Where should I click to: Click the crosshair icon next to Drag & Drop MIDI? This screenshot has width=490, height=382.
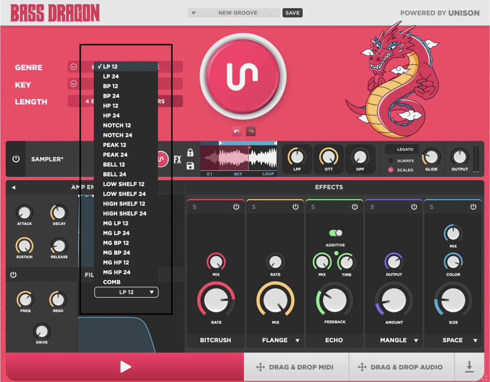261,367
